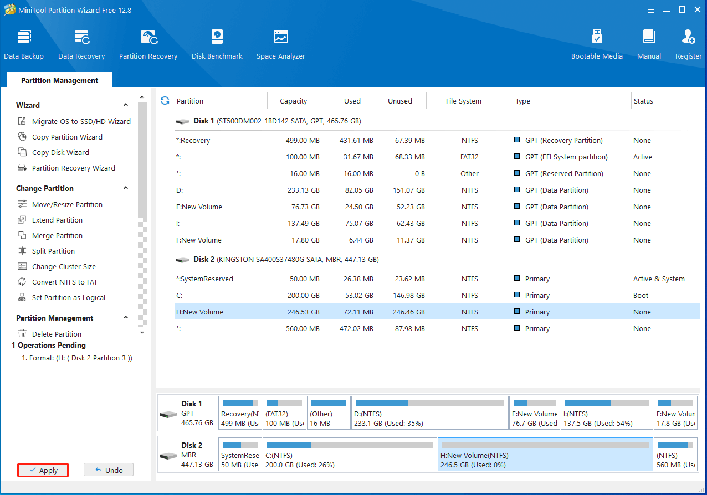Select the I: partition row

437,223
